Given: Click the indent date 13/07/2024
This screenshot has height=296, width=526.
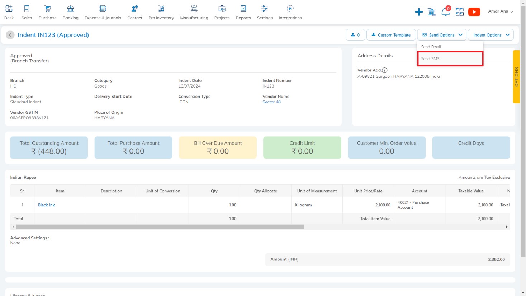Looking at the screenshot, I should 189,86.
